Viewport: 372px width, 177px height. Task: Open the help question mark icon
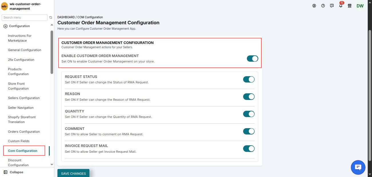[x=323, y=6]
